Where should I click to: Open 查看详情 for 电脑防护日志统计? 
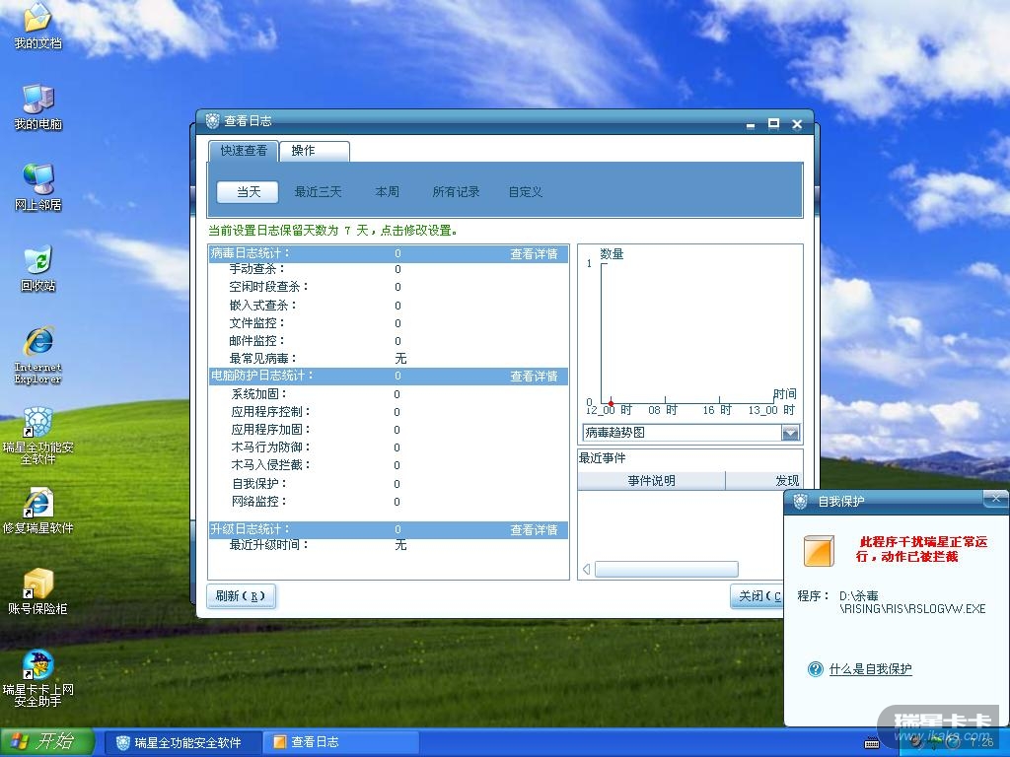(x=534, y=376)
